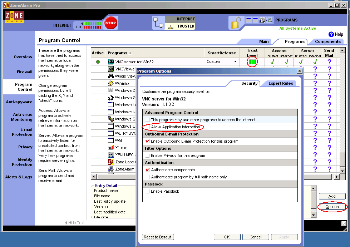Image resolution: width=350 pixels, height=247 pixels.
Task: Click the Zone Labs ZA row icon
Action: [x=111, y=162]
